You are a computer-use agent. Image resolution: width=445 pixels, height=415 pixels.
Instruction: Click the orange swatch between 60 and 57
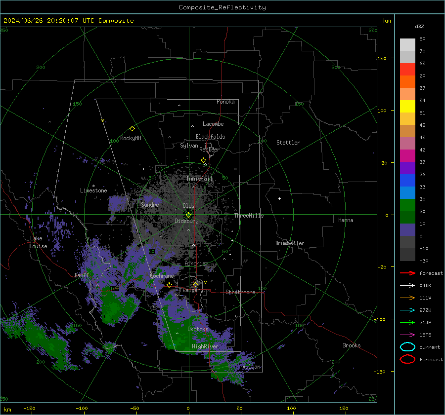tap(407, 82)
